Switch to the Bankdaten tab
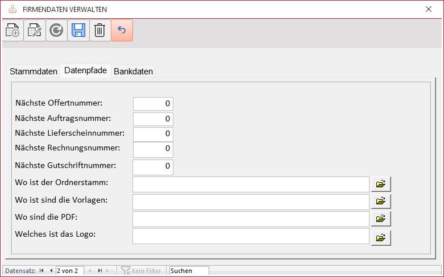The image size is (444, 277). (133, 72)
